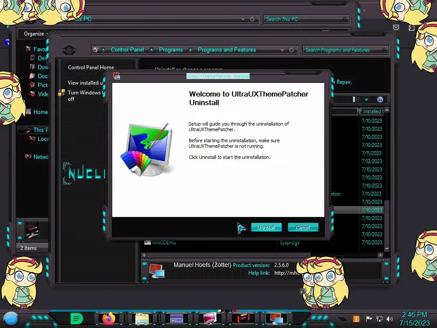This screenshot has height=328, width=437.
Task: Launch Firefox from the taskbar
Action: [109, 319]
